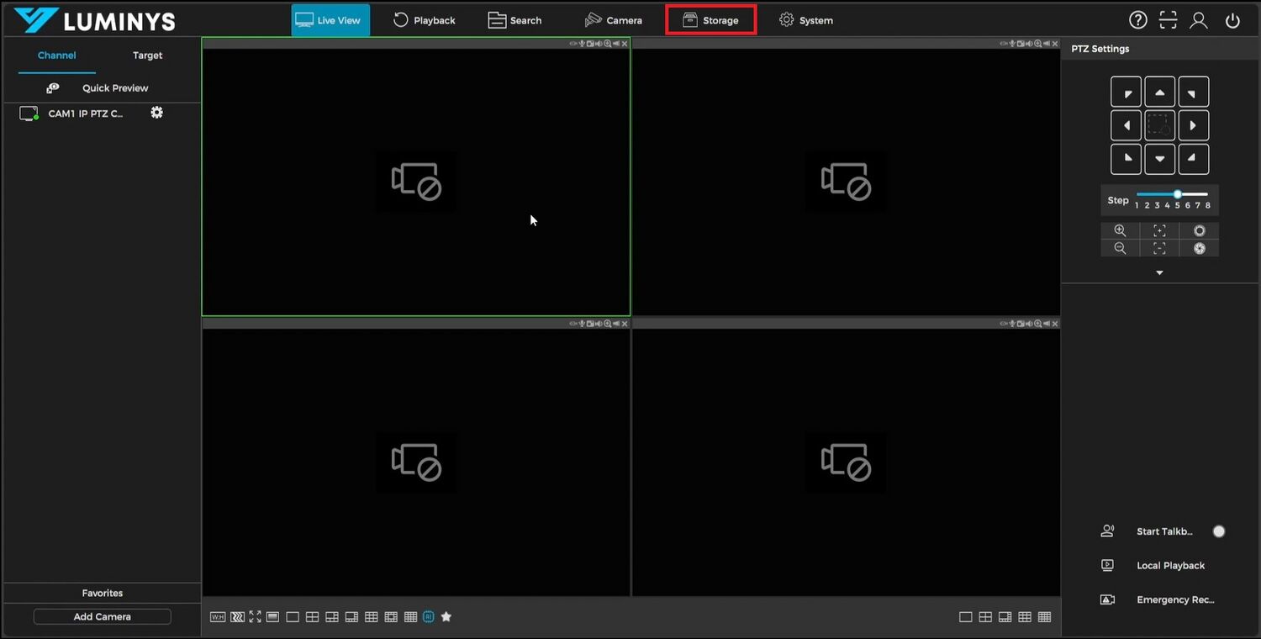This screenshot has height=639, width=1261.
Task: Click the PTZ focus-far icon
Action: 1159,230
